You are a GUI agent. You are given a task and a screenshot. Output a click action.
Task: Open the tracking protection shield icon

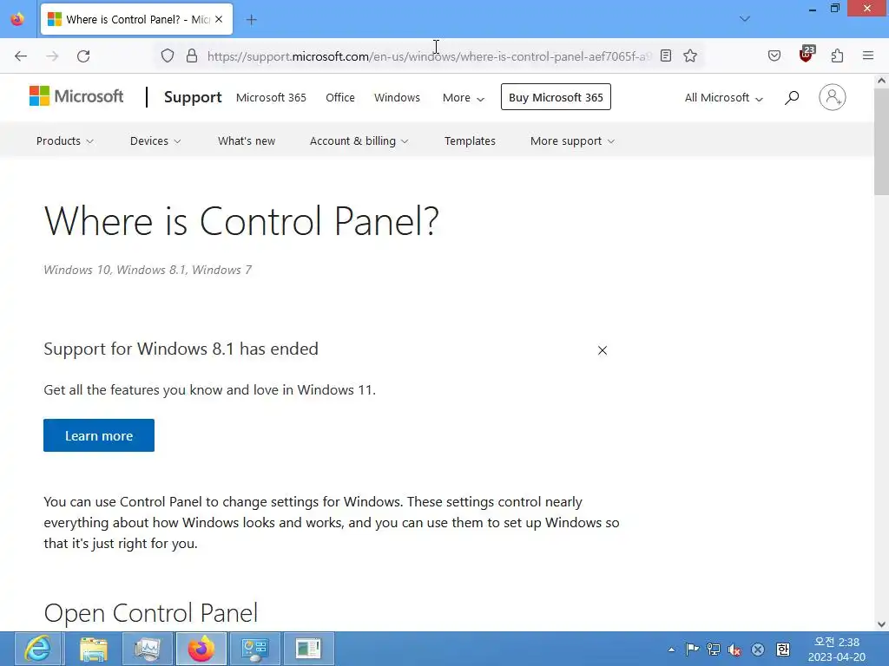168,56
